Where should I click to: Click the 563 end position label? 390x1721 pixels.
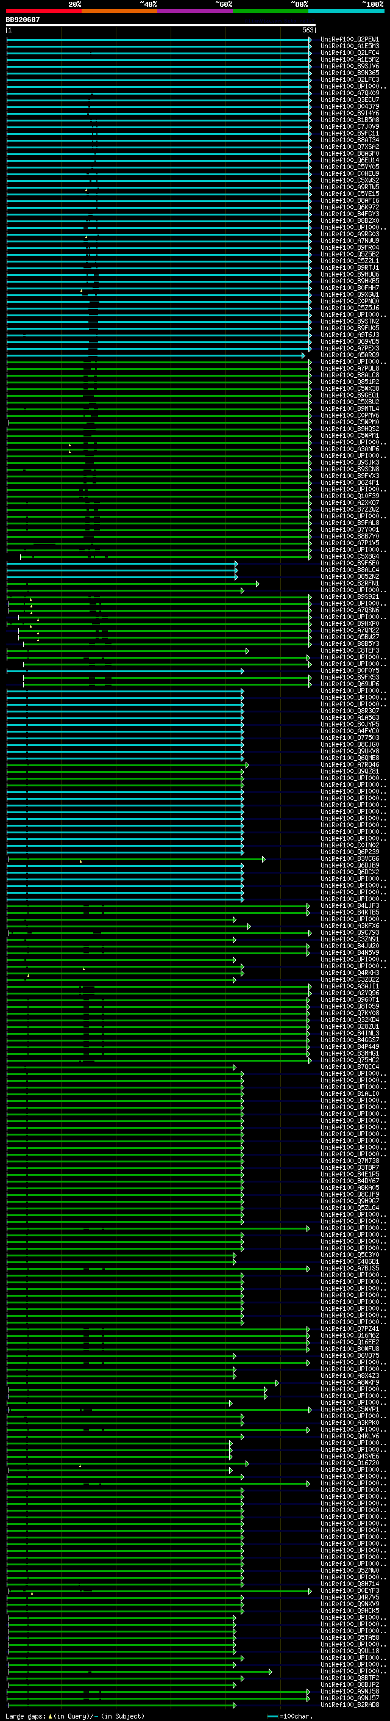click(307, 30)
